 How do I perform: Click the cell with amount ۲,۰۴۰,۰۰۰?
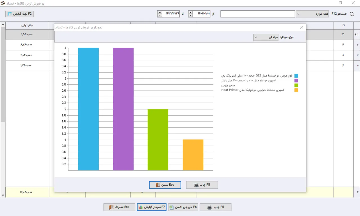[27, 55]
